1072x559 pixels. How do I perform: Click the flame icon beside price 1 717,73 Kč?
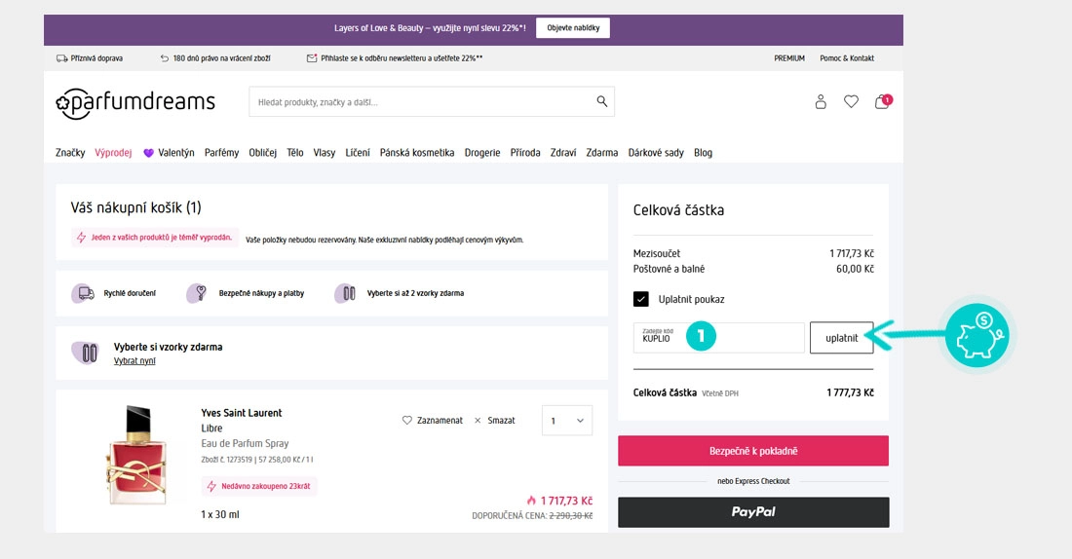point(531,501)
